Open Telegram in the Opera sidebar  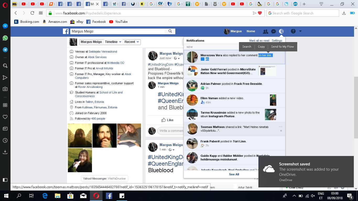[x=5, y=50]
